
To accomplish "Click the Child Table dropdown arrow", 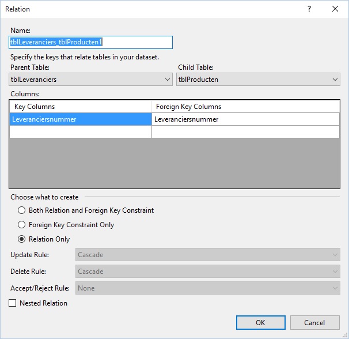I will (x=335, y=80).
